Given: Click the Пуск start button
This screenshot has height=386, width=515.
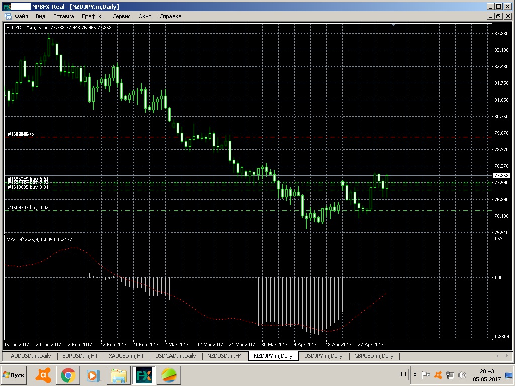Looking at the screenshot, I should pyautogui.click(x=14, y=375).
